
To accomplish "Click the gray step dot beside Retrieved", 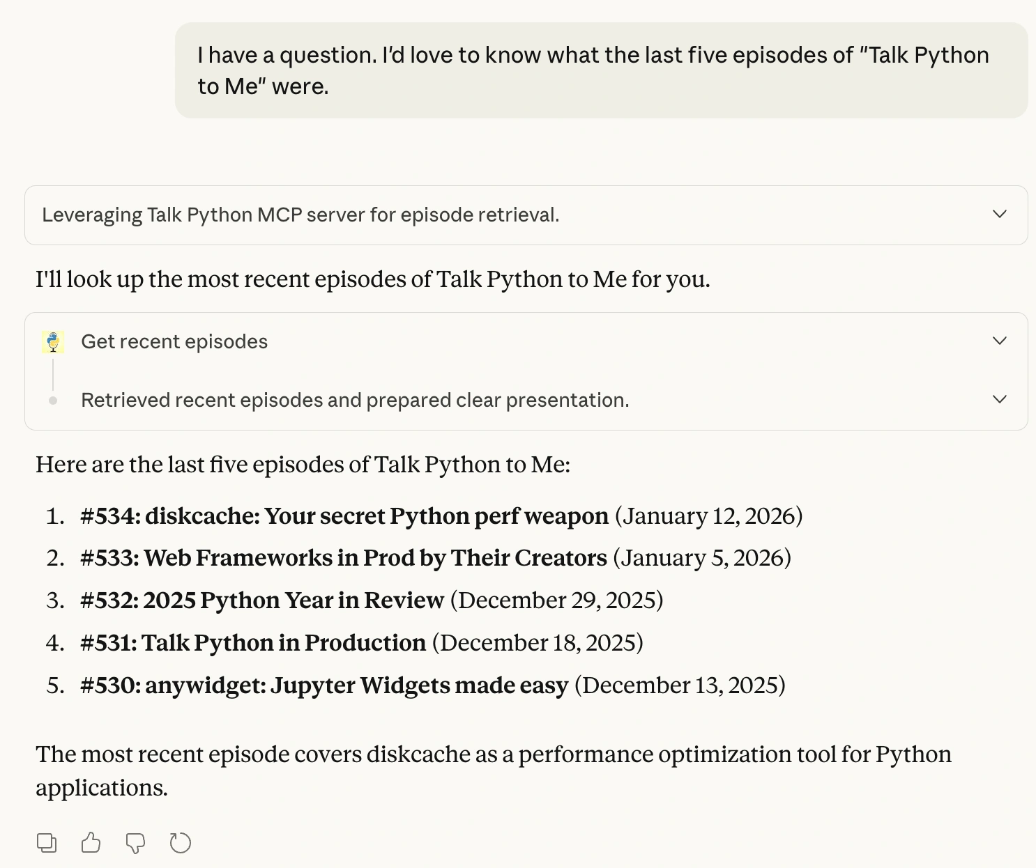I will coord(53,401).
